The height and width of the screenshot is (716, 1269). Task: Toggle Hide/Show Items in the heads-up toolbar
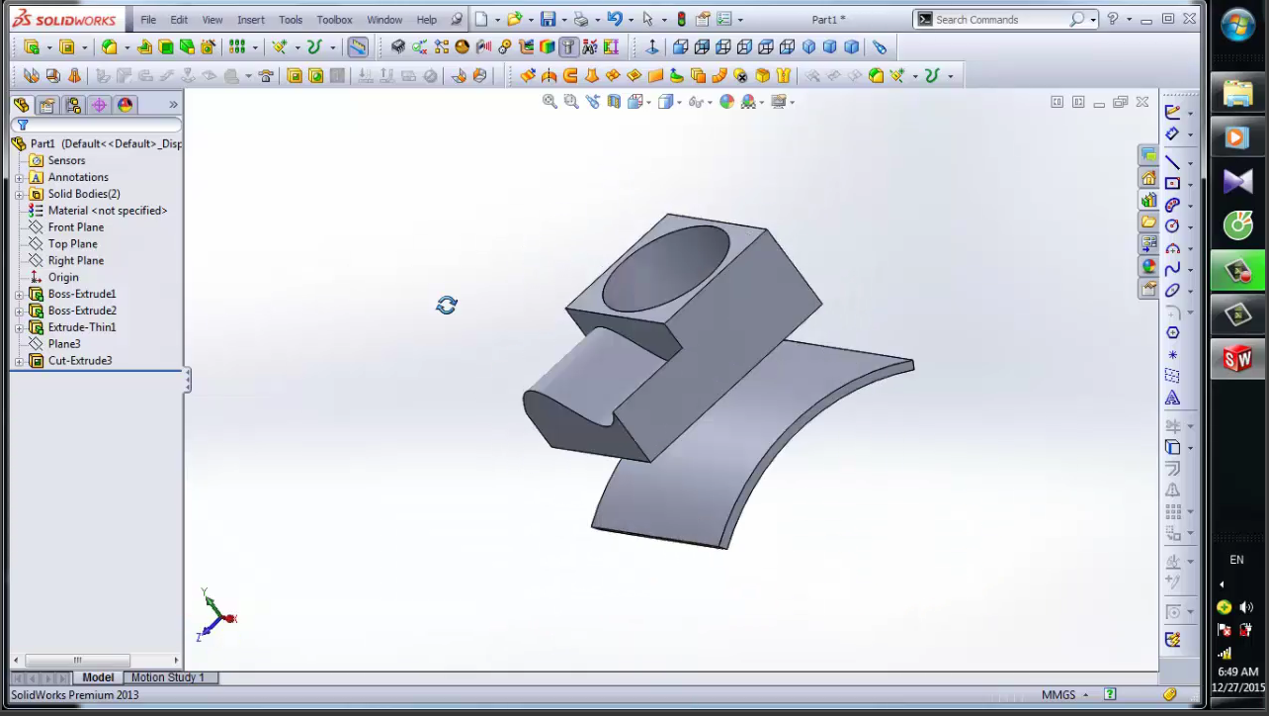coord(698,101)
